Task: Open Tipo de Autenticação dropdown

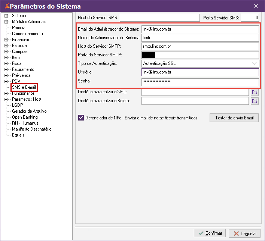Action: tap(254, 63)
